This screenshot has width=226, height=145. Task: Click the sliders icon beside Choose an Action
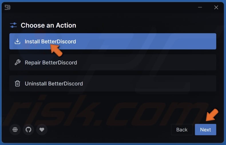[13, 25]
